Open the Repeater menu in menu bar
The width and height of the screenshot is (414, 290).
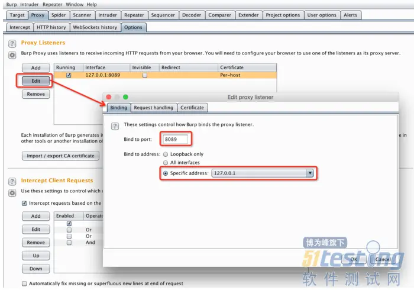click(53, 5)
